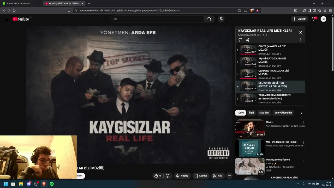Screen dimensions: 334x188
Task: Click the KAYGIZILAR REAL LİFE playlist title
Action: tap(265, 31)
